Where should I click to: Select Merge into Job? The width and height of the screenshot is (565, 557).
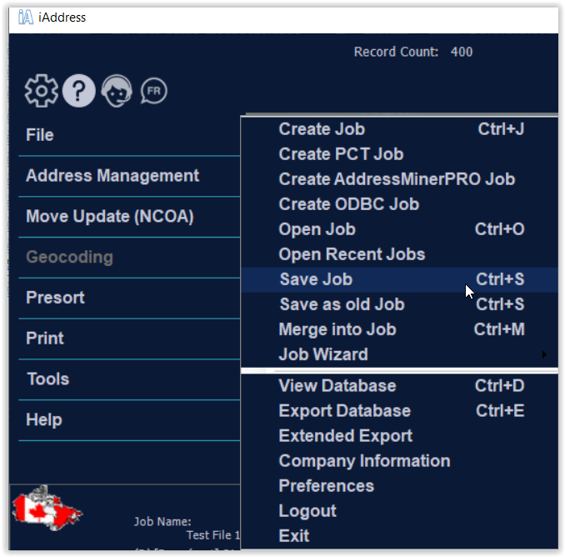[399, 329]
